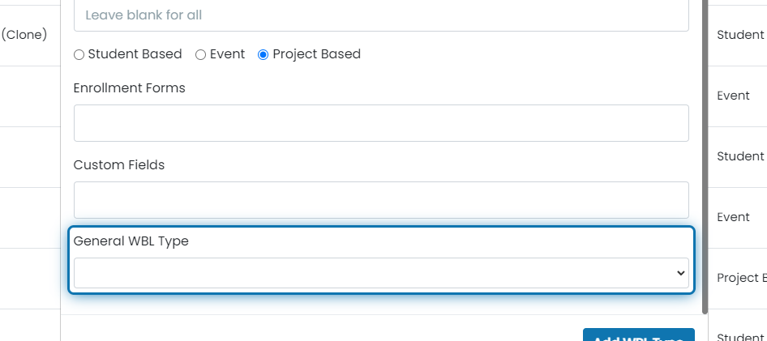767x341 pixels.
Task: Click the '(Clone)' entry in background table
Action: coord(24,35)
